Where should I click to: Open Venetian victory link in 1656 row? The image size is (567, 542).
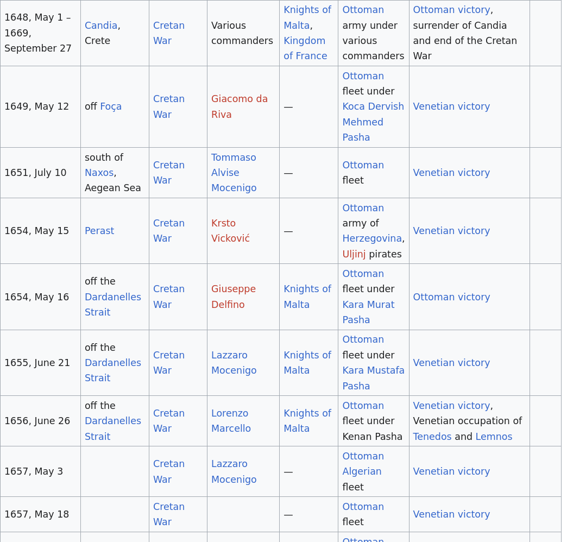[x=451, y=406]
